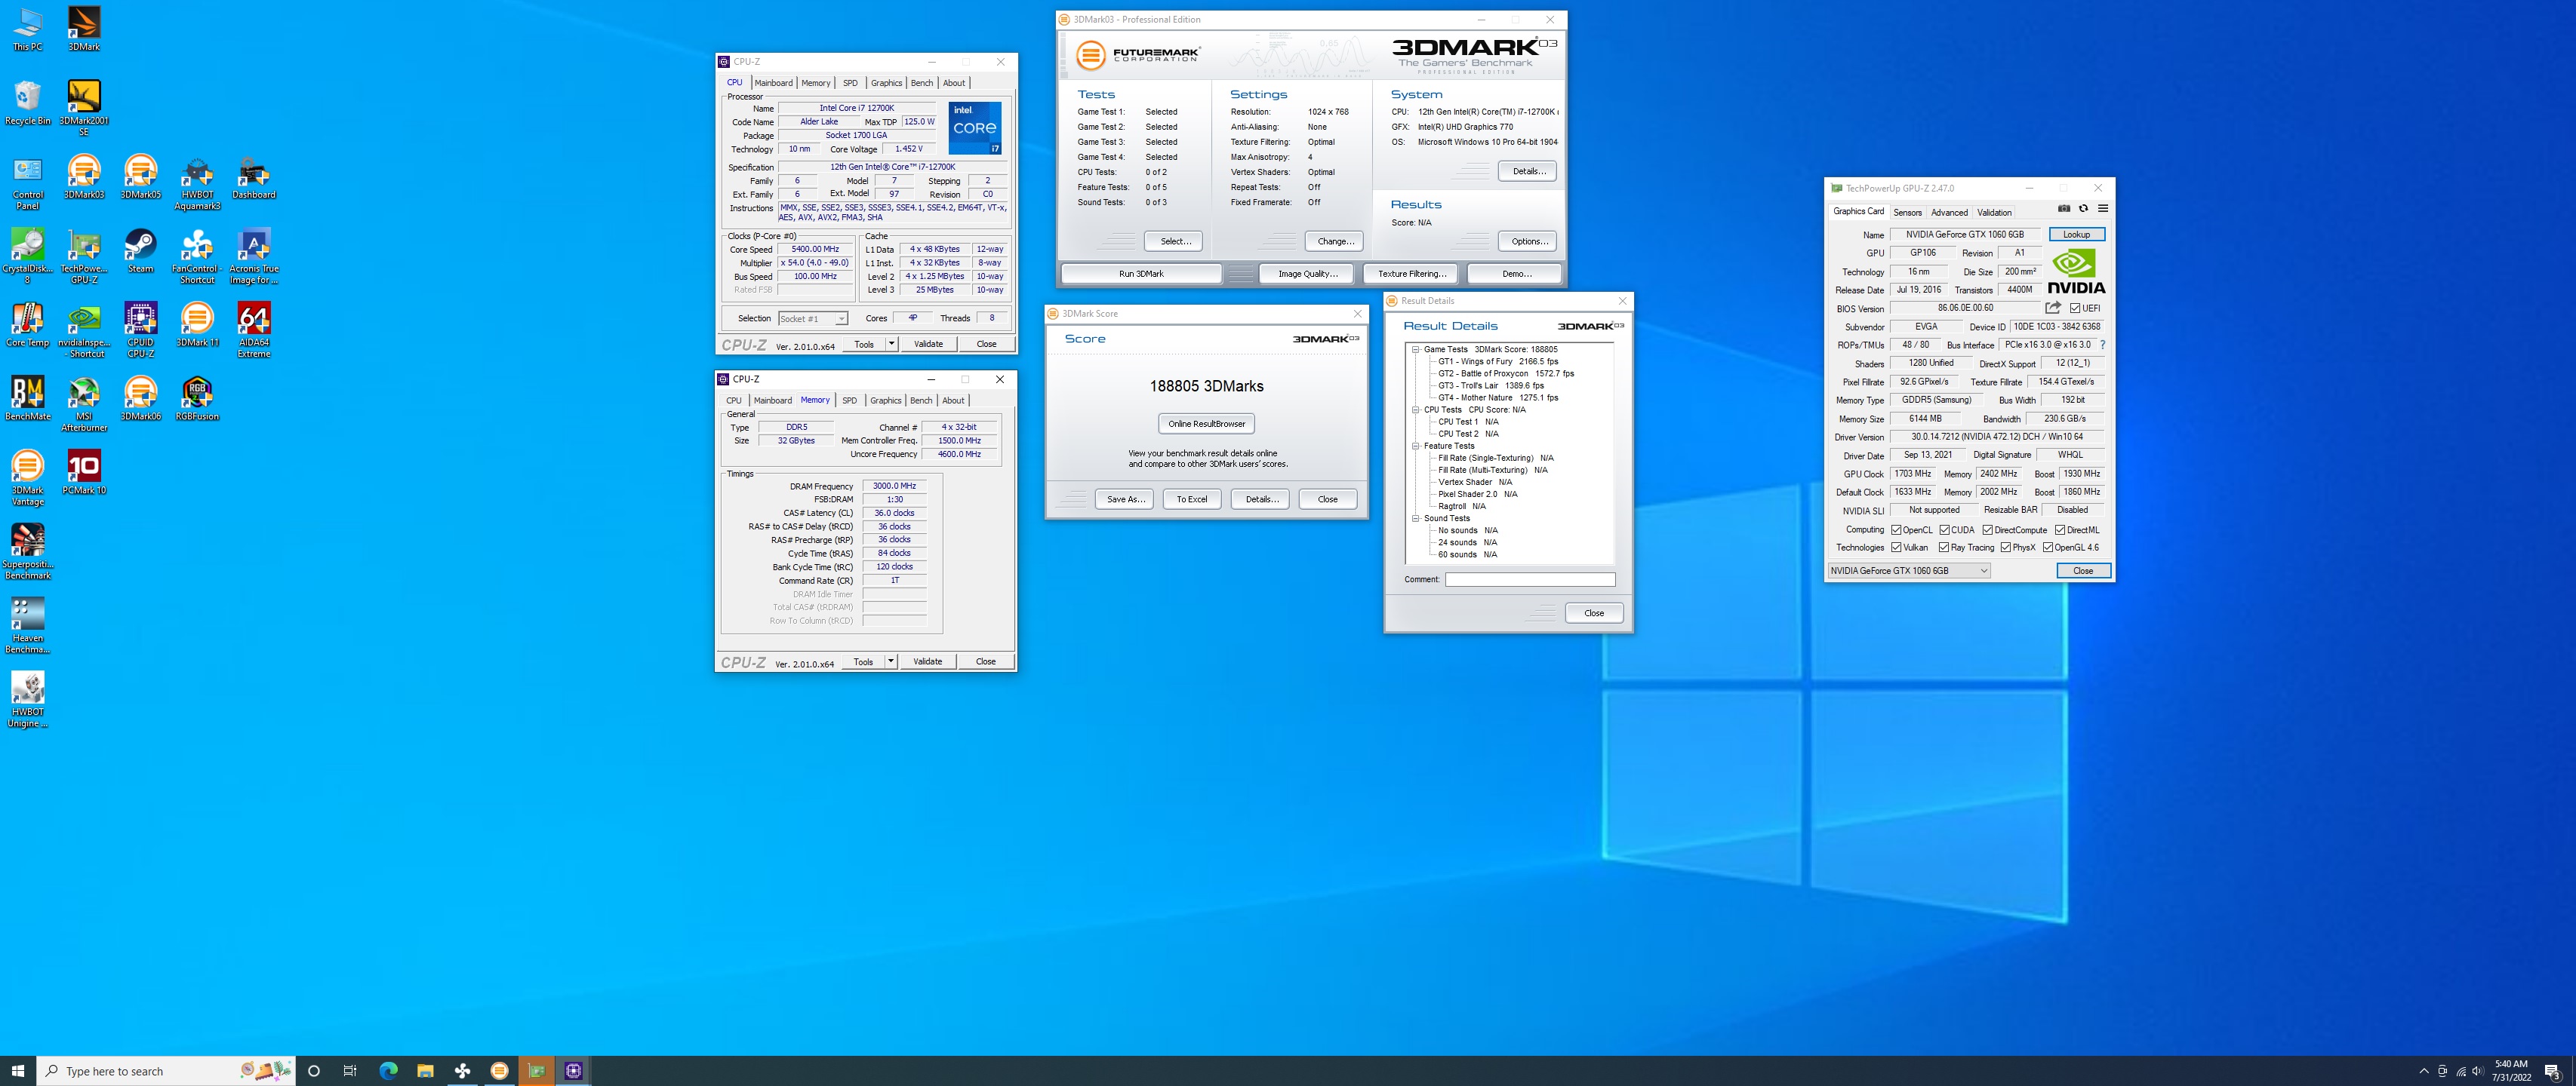Launch Core Temp desktop icon
This screenshot has height=1086, width=2576.
[x=28, y=325]
